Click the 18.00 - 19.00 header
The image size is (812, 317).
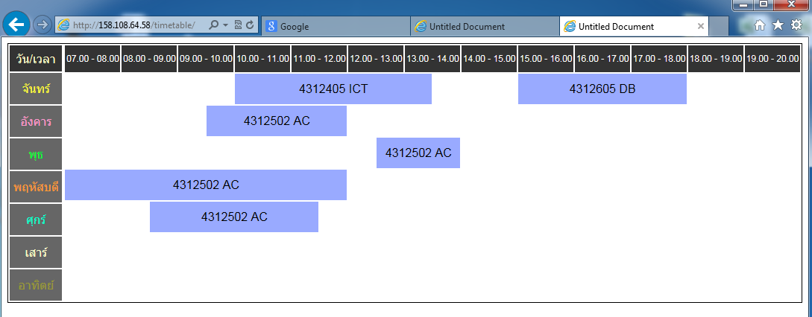716,59
